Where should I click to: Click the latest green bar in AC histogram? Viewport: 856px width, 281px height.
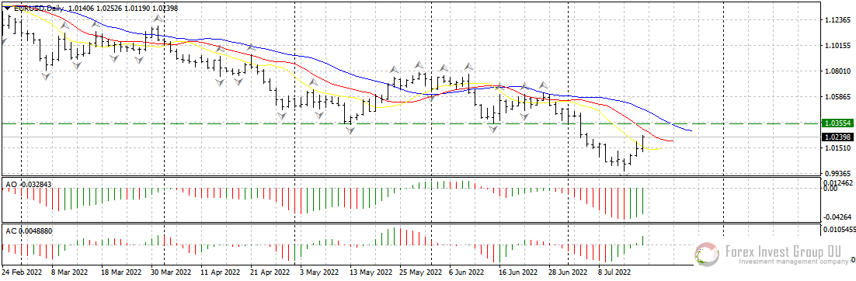[644, 240]
